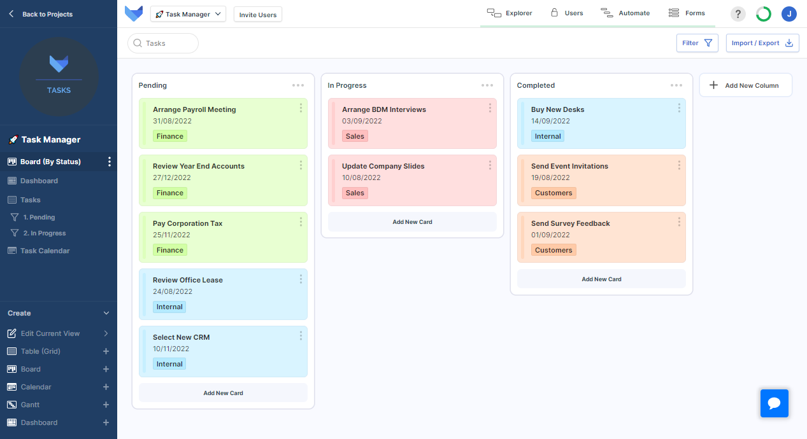Click the Task Manager sidebar heading
The image size is (807, 439).
pyautogui.click(x=44, y=139)
